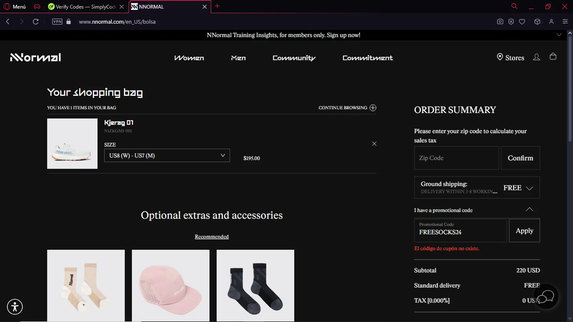Image resolution: width=573 pixels, height=322 pixels.
Task: Open the size dropdown US8 (W) - US7 (M)
Action: pyautogui.click(x=167, y=155)
